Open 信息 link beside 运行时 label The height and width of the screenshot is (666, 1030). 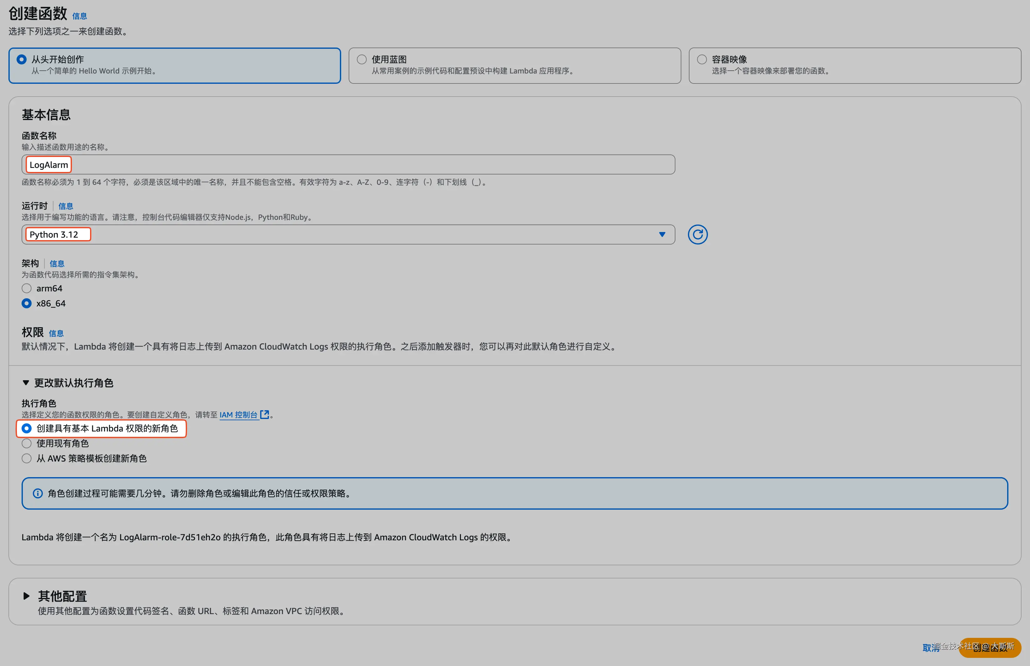66,206
